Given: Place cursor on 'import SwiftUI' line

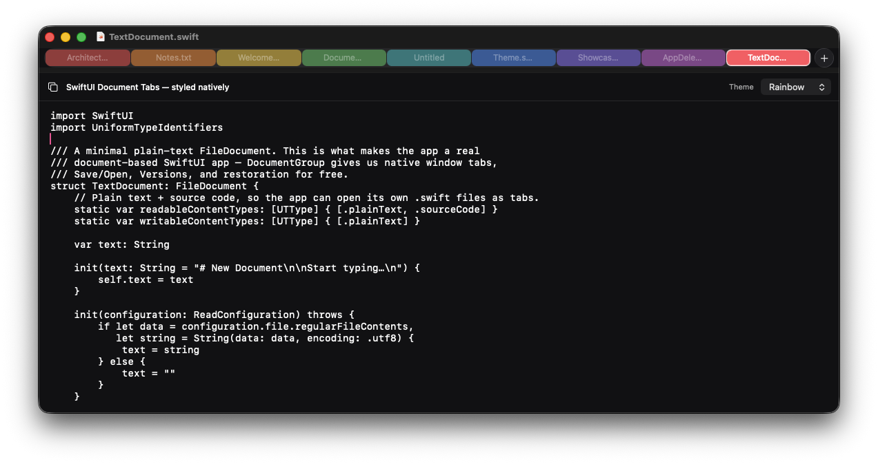Looking at the screenshot, I should [x=92, y=116].
